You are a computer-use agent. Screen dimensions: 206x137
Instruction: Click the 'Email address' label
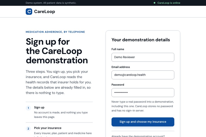click(x=121, y=67)
